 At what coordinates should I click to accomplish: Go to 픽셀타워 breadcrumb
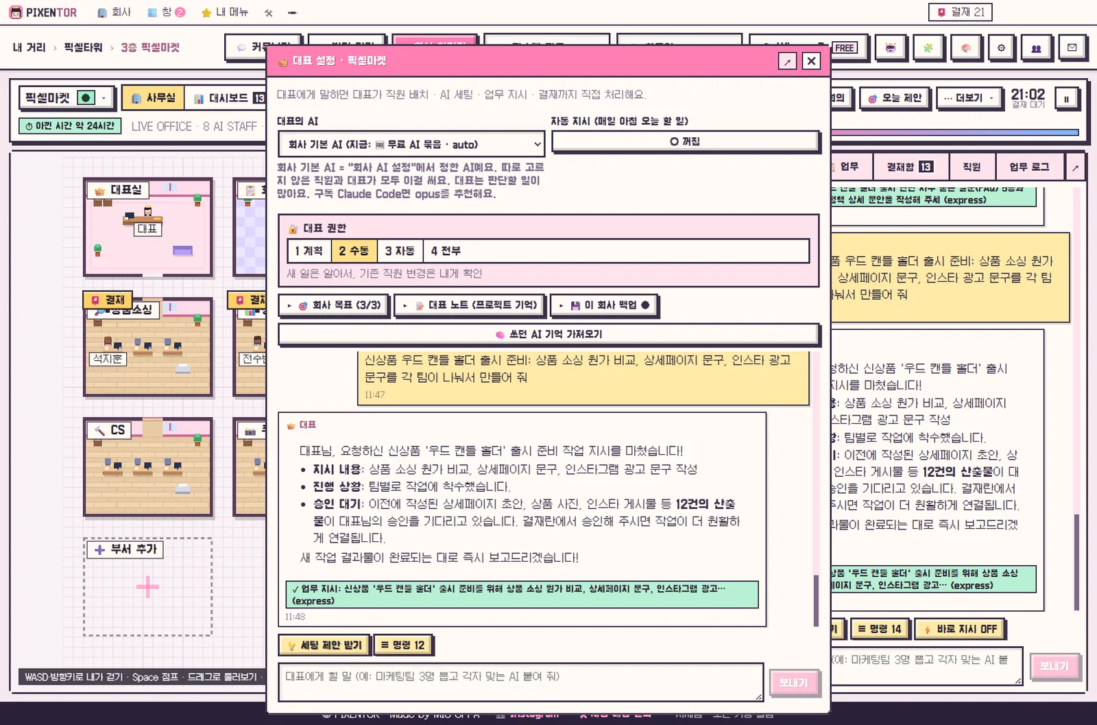(83, 47)
